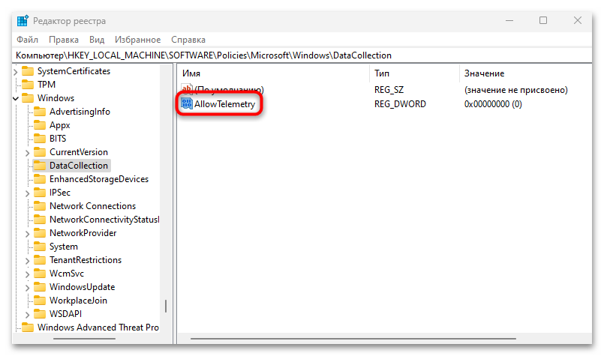The image size is (604, 356).
Task: Click the REG_DWORD type cell
Action: click(x=400, y=104)
